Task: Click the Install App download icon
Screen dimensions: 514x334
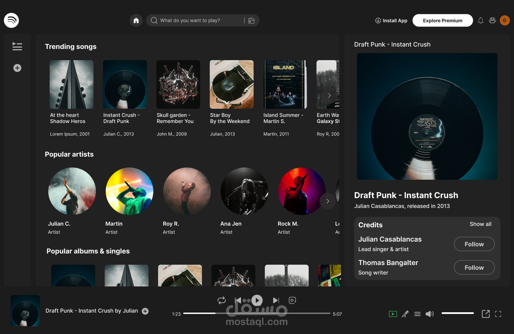Action: point(378,20)
